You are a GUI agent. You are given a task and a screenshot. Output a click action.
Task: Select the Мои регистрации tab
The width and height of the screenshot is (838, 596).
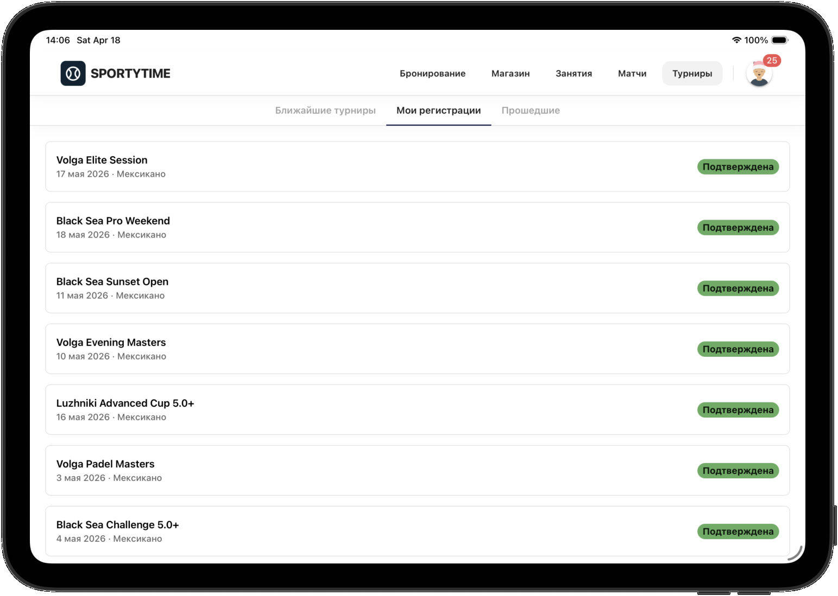[438, 110]
